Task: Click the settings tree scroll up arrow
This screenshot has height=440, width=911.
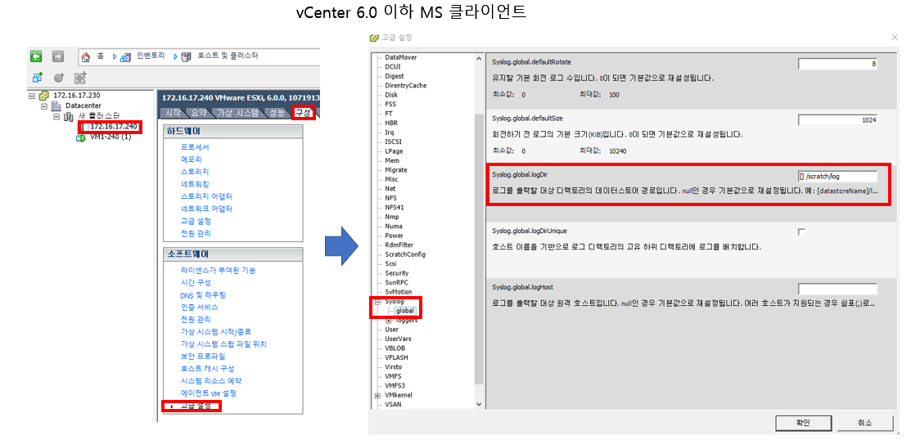Action: coord(479,58)
